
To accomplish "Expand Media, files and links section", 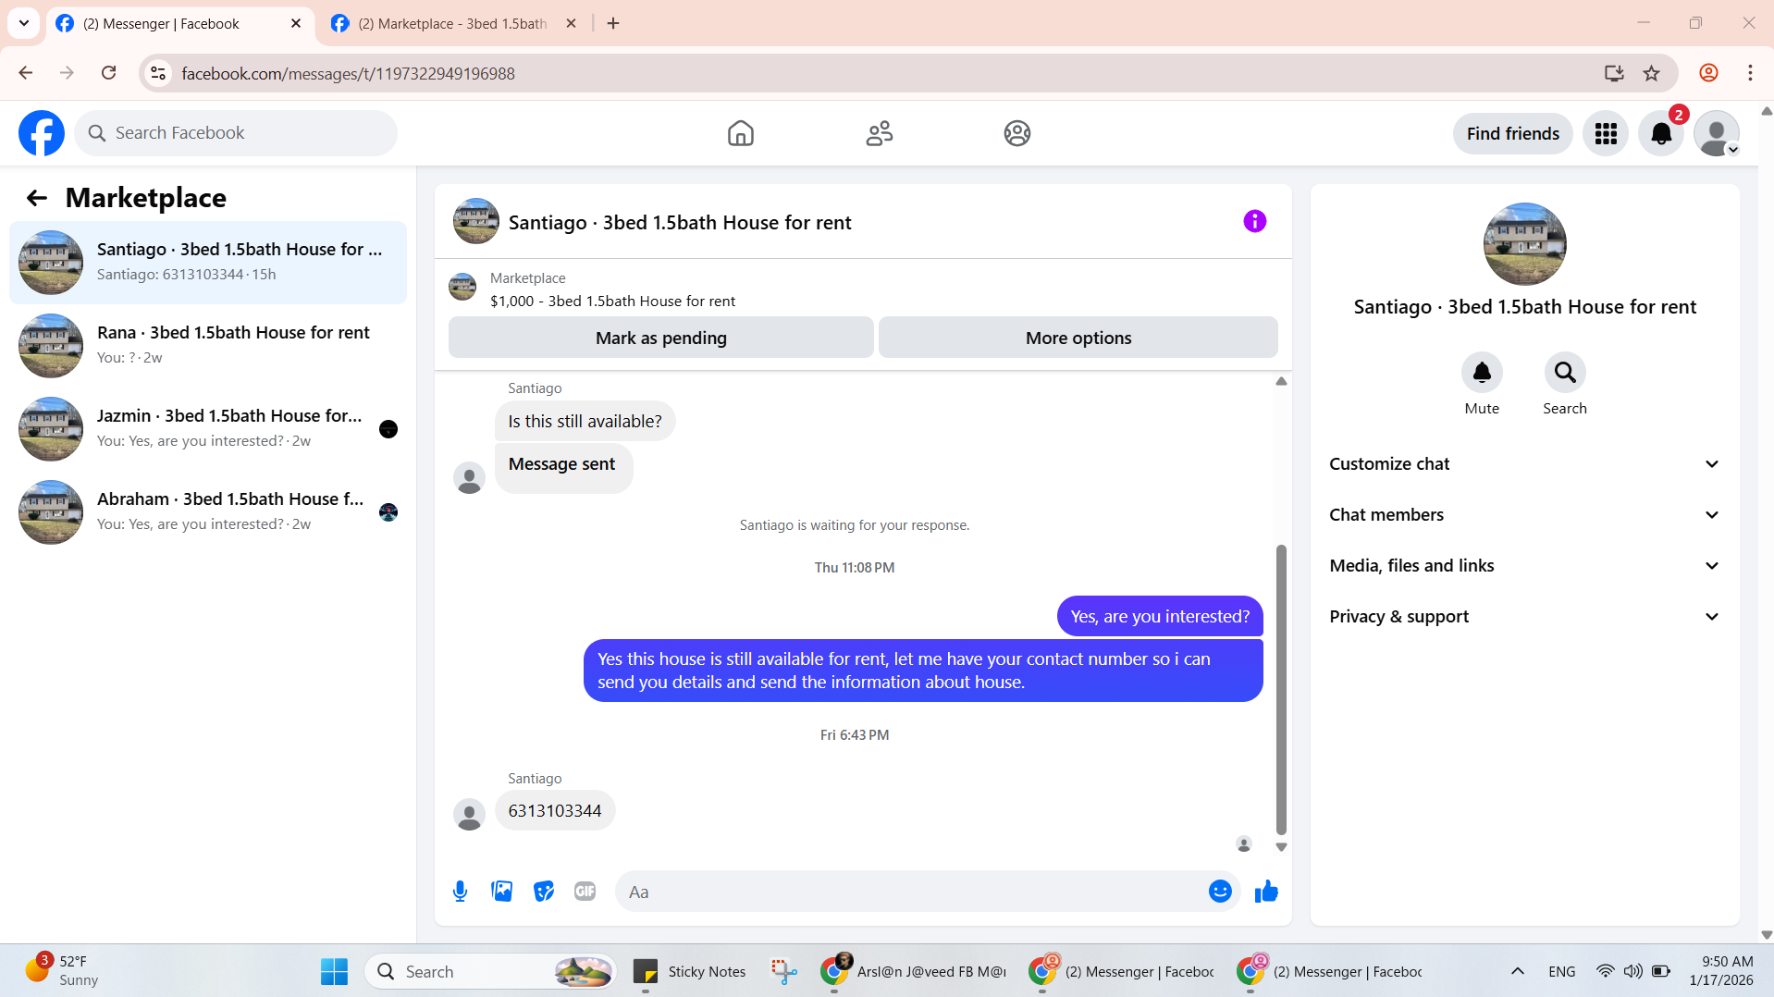I will click(1524, 566).
